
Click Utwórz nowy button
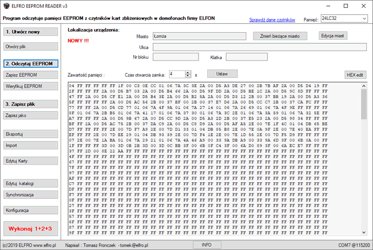tap(31, 32)
